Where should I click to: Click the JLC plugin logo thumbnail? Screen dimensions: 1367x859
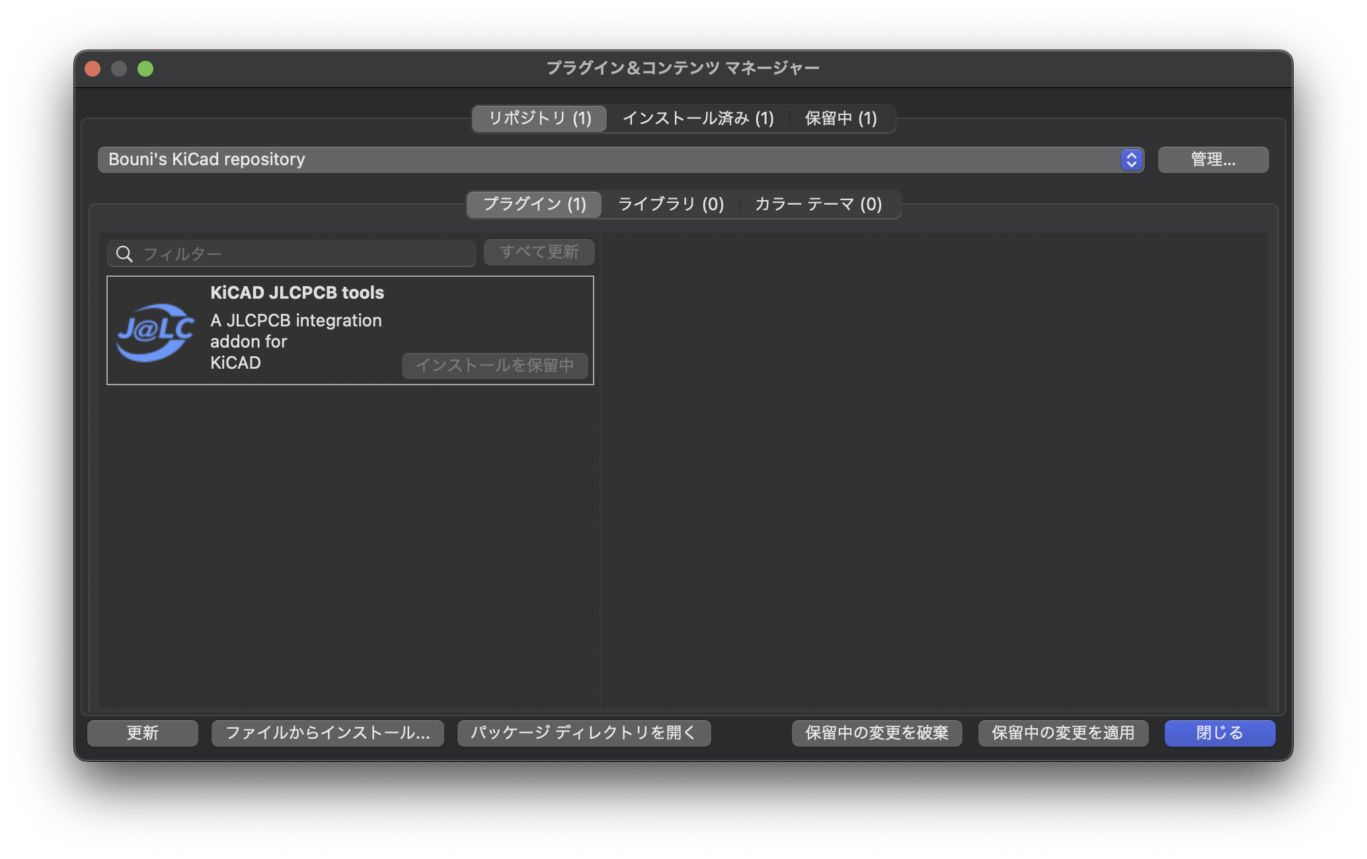click(x=155, y=332)
